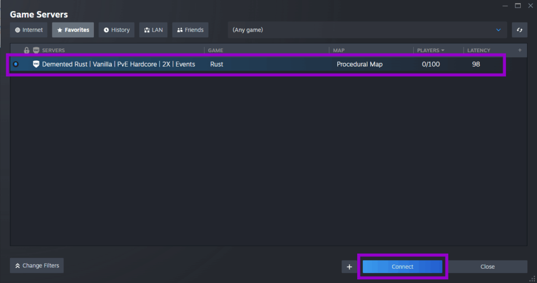
Task: Click the lock icon column header
Action: pyautogui.click(x=26, y=50)
